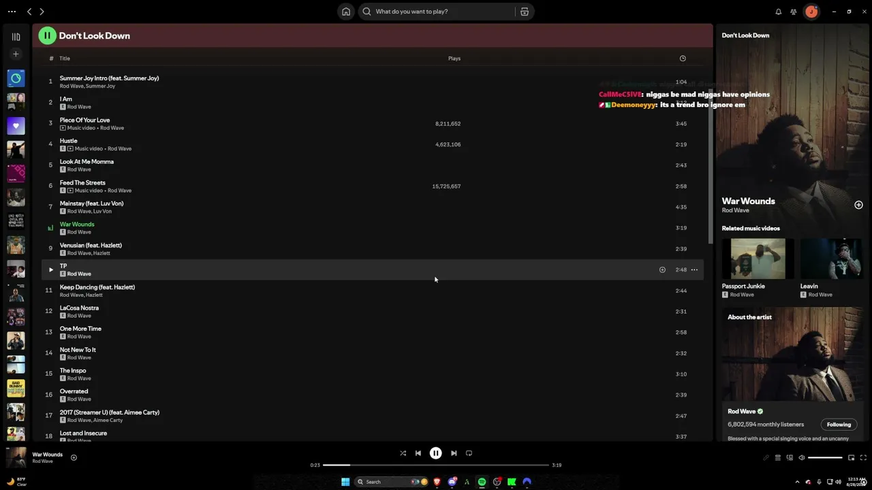Image resolution: width=872 pixels, height=490 pixels.
Task: Go back with the left arrow
Action: [x=29, y=12]
